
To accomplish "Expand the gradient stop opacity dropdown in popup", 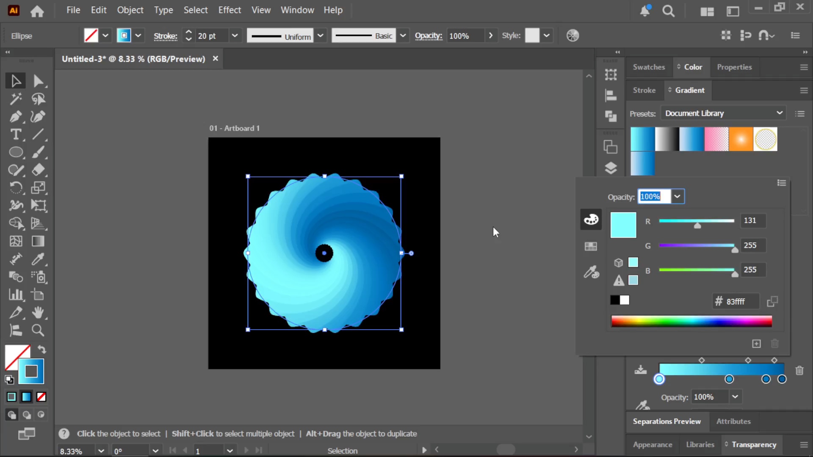I will tap(677, 196).
